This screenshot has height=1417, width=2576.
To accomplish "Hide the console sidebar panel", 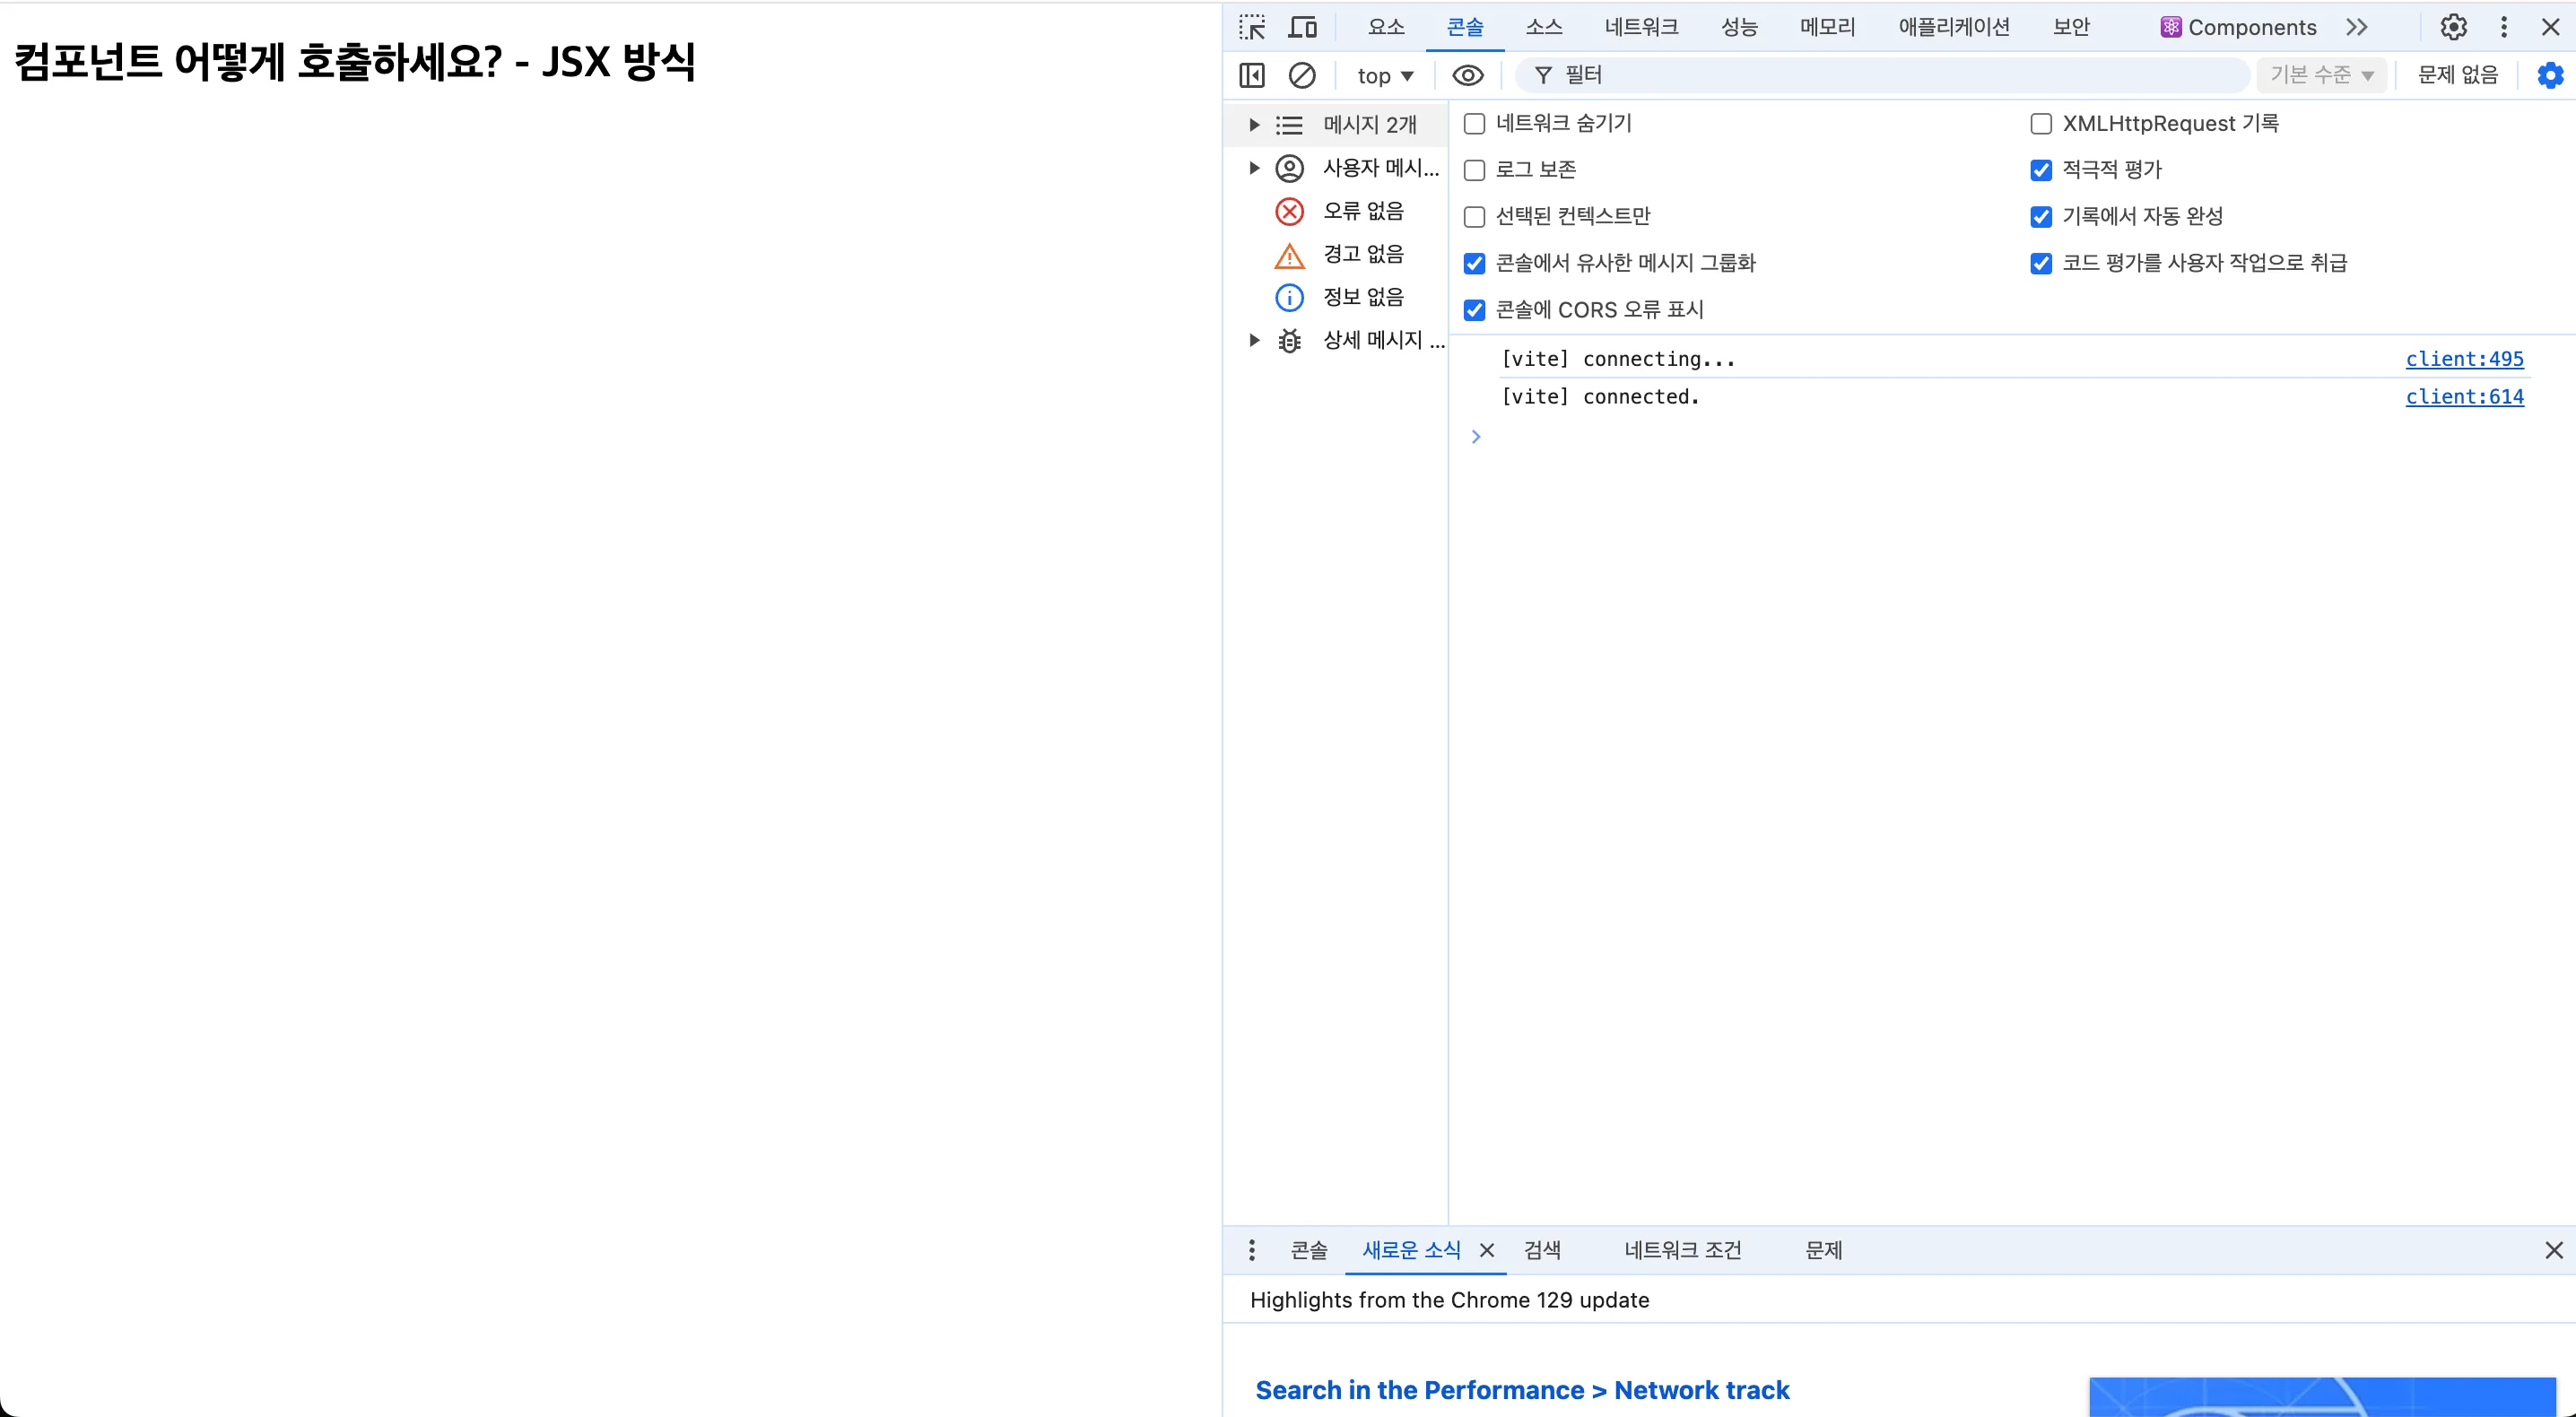I will [x=1251, y=75].
